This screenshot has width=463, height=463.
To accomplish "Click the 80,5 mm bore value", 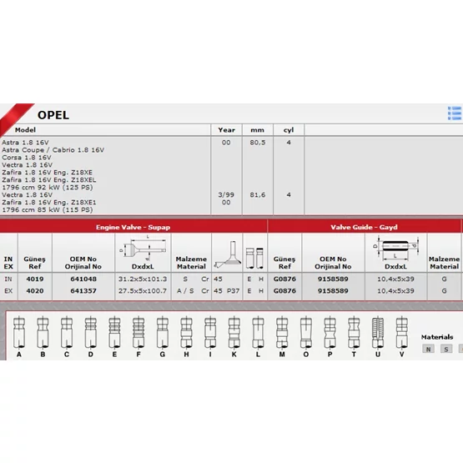I will (x=258, y=143).
